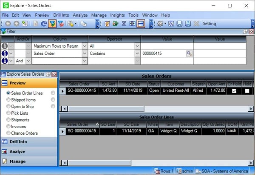The height and width of the screenshot is (175, 255).
Task: Click the Sigma totals toolbar icon
Action: point(123,24)
